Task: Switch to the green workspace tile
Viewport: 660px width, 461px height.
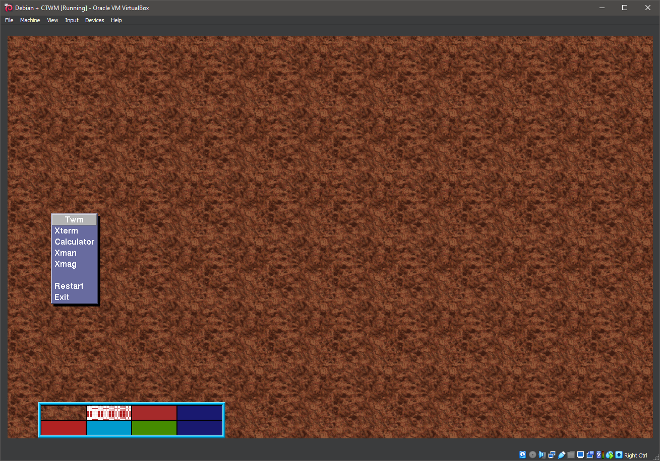Action: [154, 428]
